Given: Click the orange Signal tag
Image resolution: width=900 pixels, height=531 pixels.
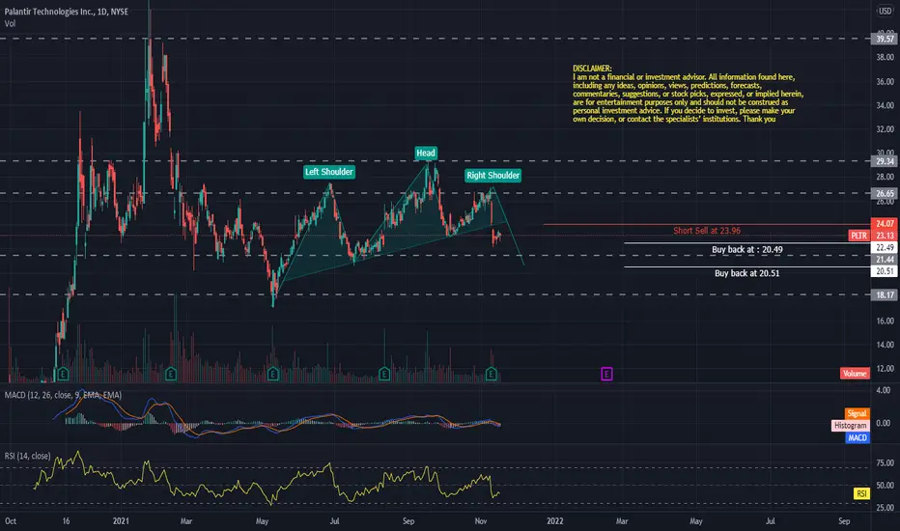Looking at the screenshot, I should point(857,413).
